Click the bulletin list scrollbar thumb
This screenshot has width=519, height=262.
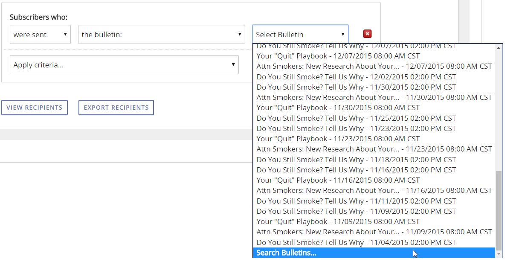tap(499, 210)
